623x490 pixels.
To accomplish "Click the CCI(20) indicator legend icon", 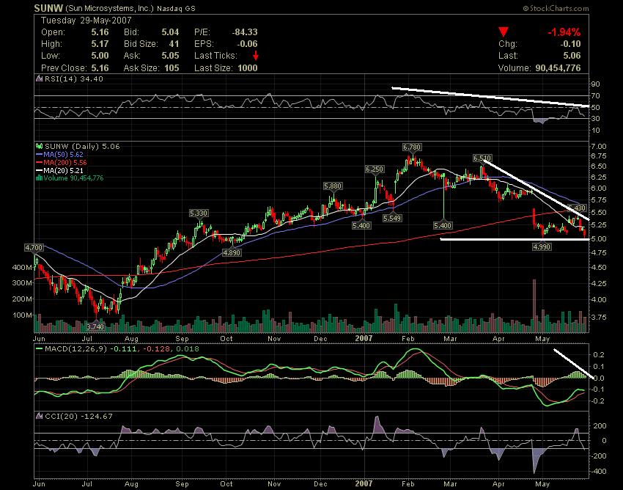I will point(39,417).
